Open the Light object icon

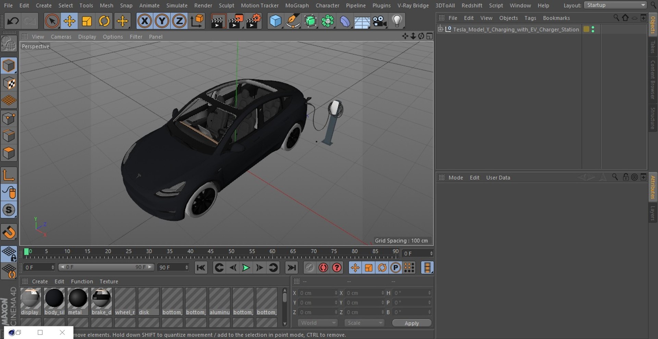pos(397,21)
